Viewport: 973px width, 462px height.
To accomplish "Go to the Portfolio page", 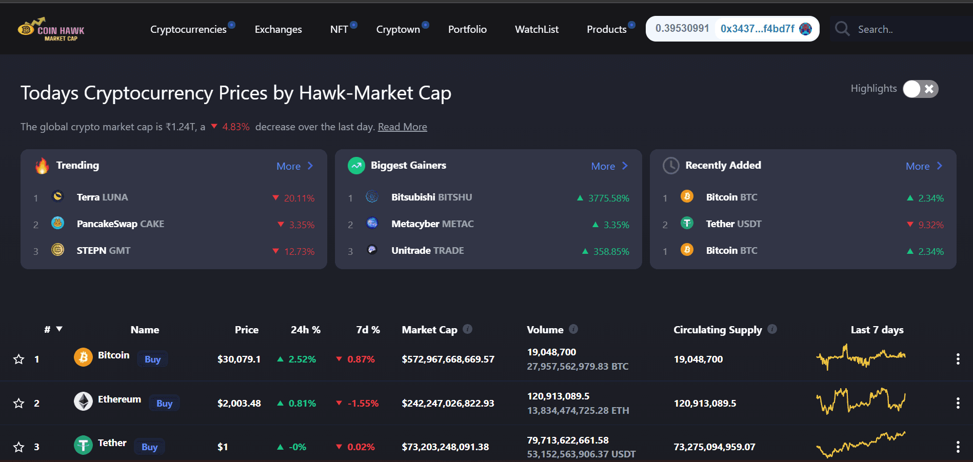I will pos(467,29).
